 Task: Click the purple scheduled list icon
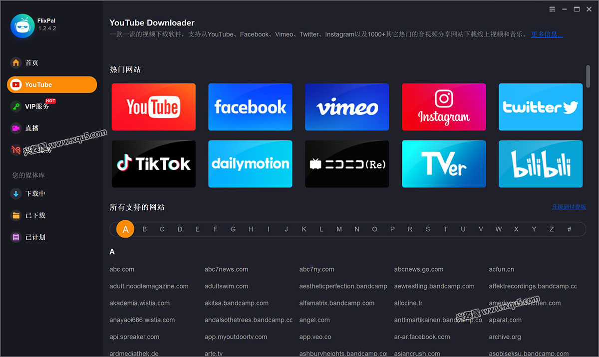[16, 237]
